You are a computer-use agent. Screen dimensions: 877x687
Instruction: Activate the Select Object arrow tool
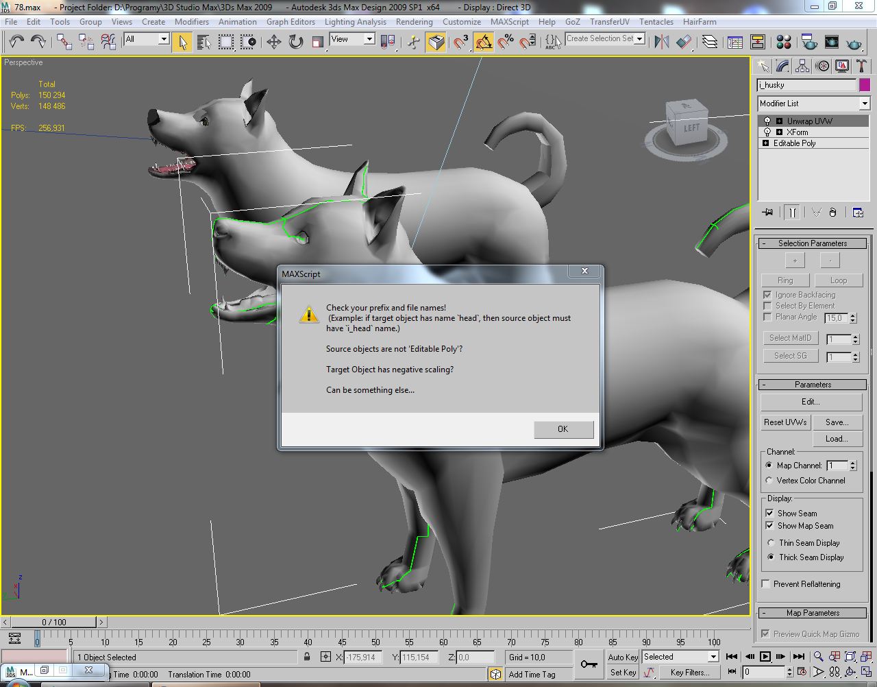coord(182,43)
